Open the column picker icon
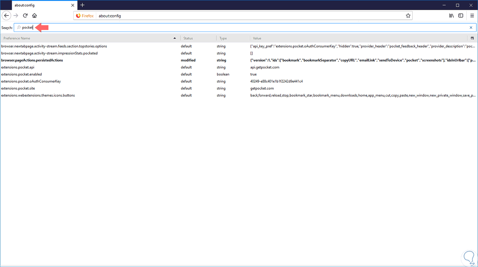 (x=472, y=38)
